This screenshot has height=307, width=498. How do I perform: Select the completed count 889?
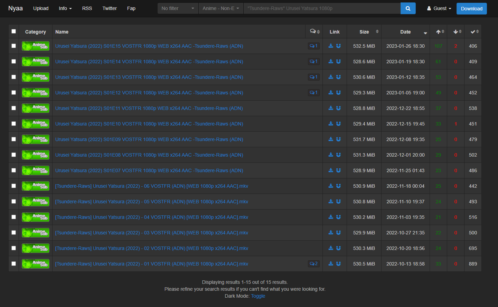coord(473,264)
